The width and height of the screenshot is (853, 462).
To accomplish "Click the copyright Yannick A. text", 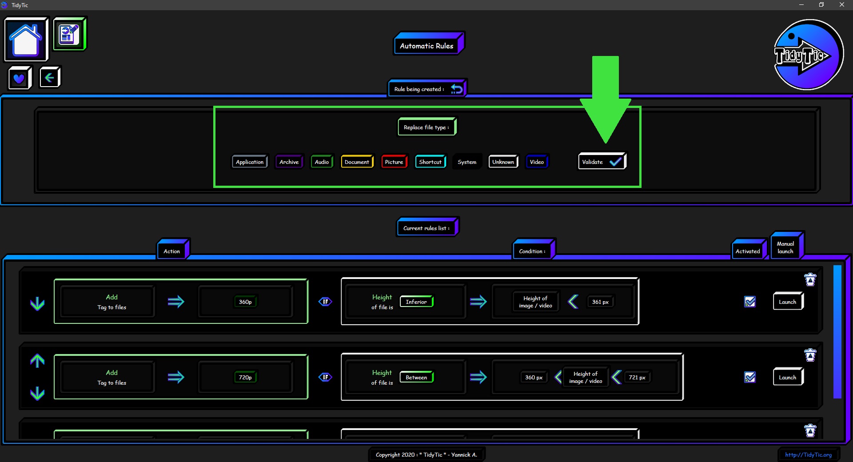I will (x=426, y=454).
